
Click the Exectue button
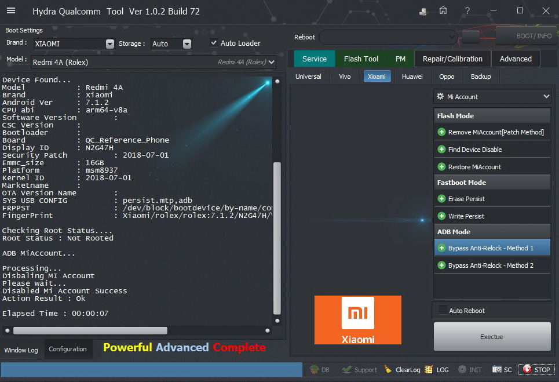pos(492,337)
